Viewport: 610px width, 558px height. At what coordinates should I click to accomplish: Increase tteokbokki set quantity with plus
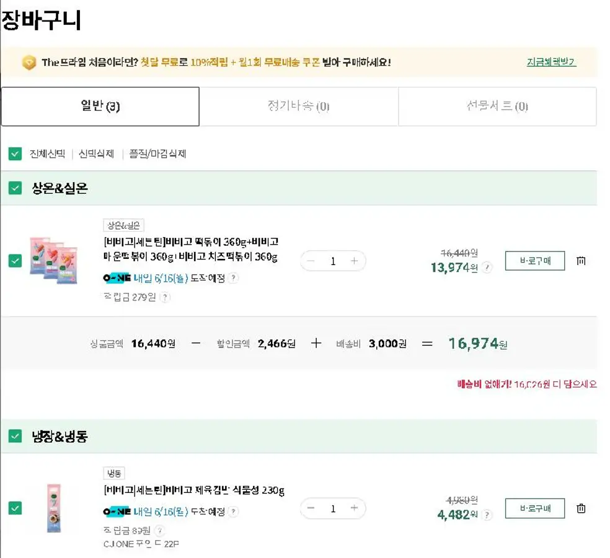[x=354, y=261]
